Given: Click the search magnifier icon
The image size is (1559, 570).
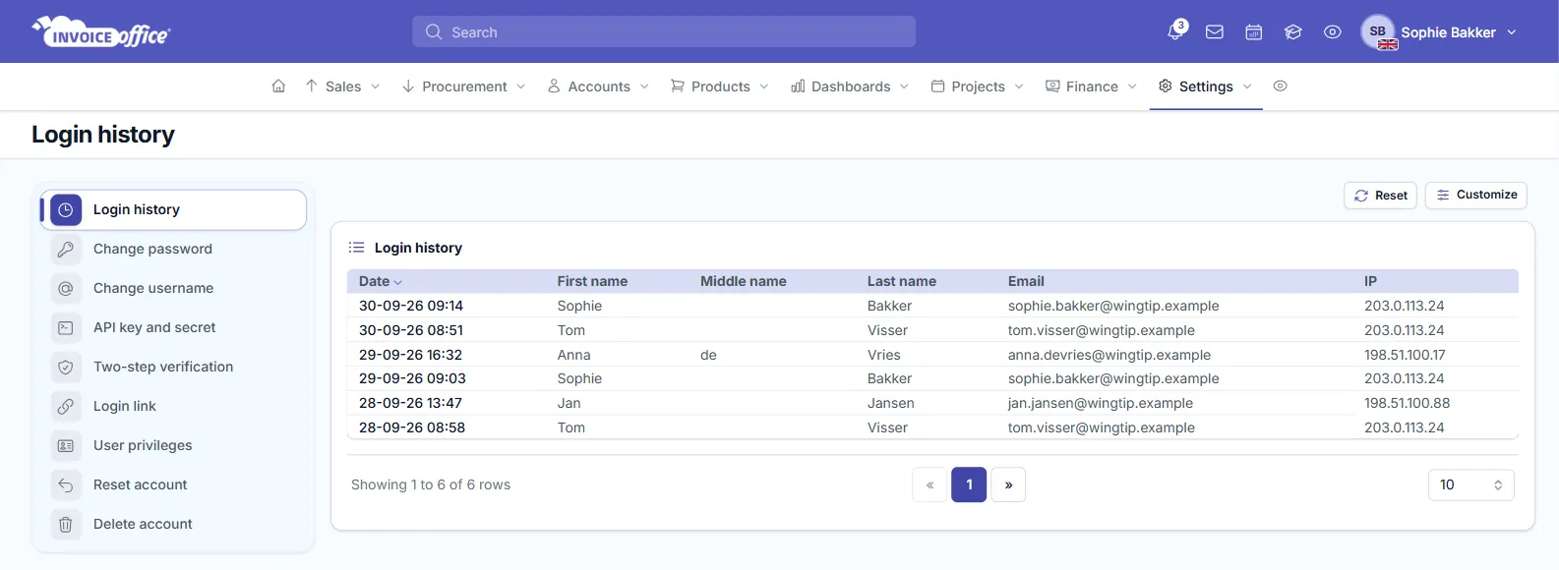Looking at the screenshot, I should click(434, 32).
